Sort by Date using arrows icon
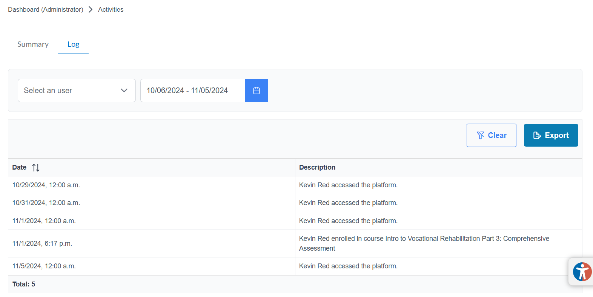593x297 pixels. (36, 168)
